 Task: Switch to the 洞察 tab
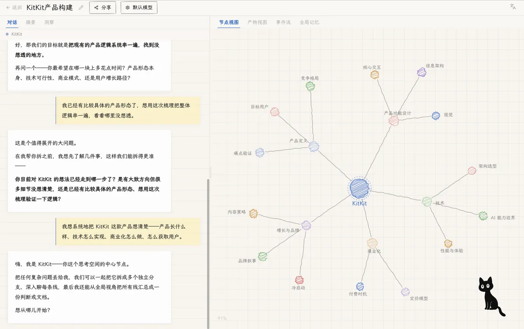tap(49, 22)
